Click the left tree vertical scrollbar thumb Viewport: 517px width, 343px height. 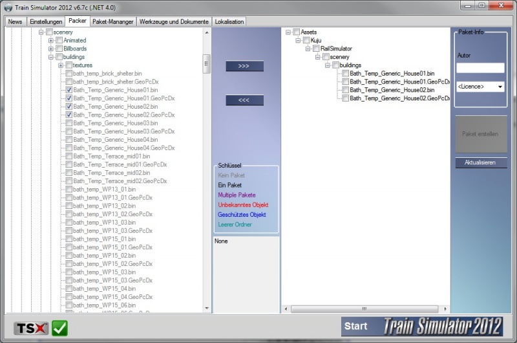tap(206, 63)
